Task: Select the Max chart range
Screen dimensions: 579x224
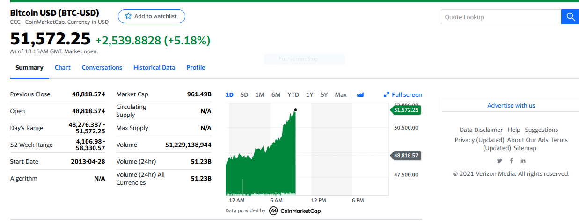Action: tap(341, 94)
